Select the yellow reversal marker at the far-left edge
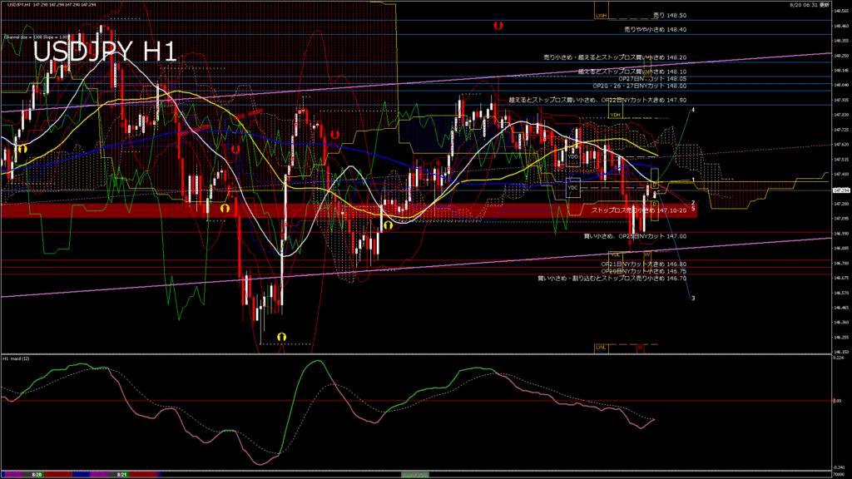 [23, 148]
